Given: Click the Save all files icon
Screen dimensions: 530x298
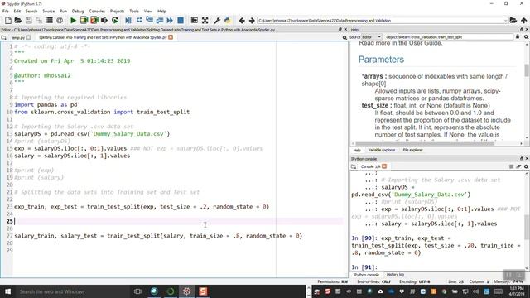Looking at the screenshot, I should [x=39, y=20].
